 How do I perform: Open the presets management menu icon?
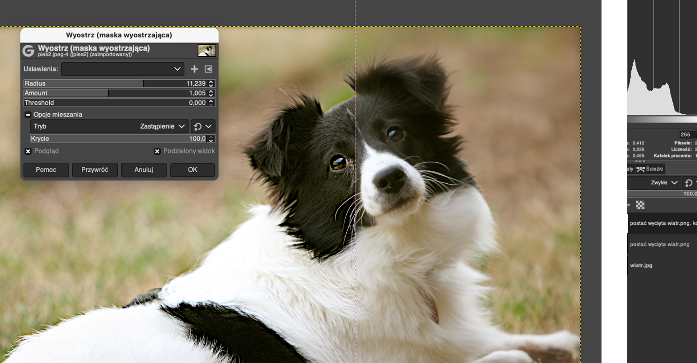[208, 69]
